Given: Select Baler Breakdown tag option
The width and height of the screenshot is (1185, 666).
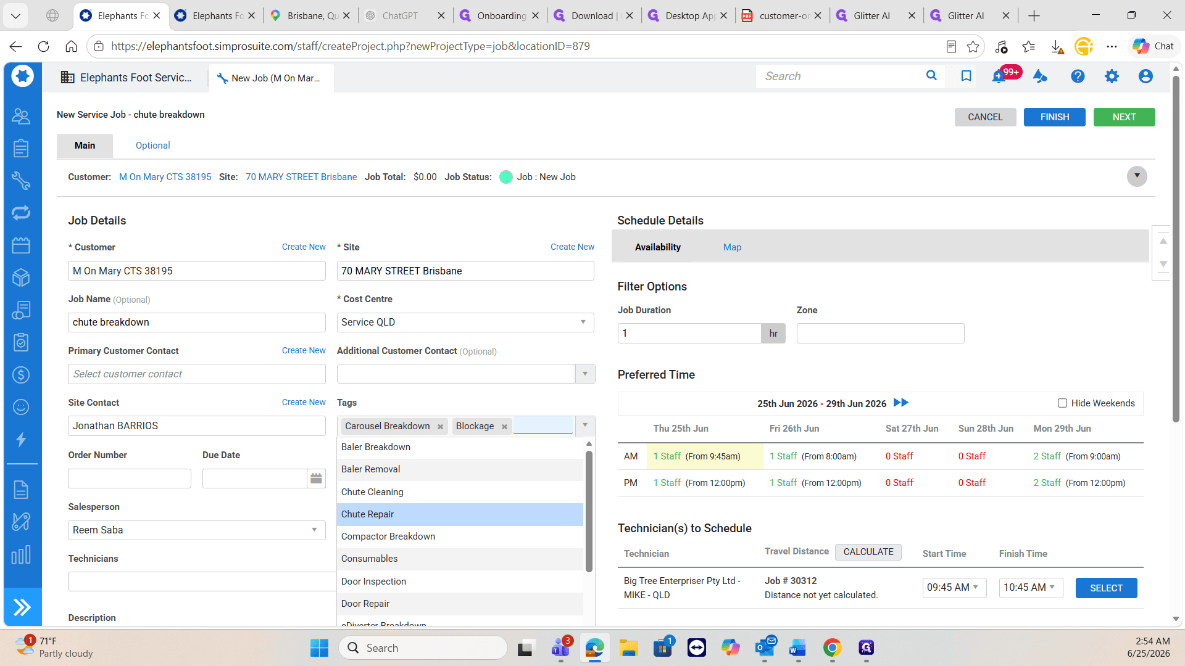Looking at the screenshot, I should [460, 447].
